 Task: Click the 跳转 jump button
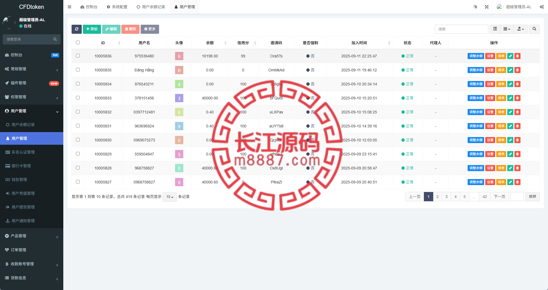pos(533,197)
